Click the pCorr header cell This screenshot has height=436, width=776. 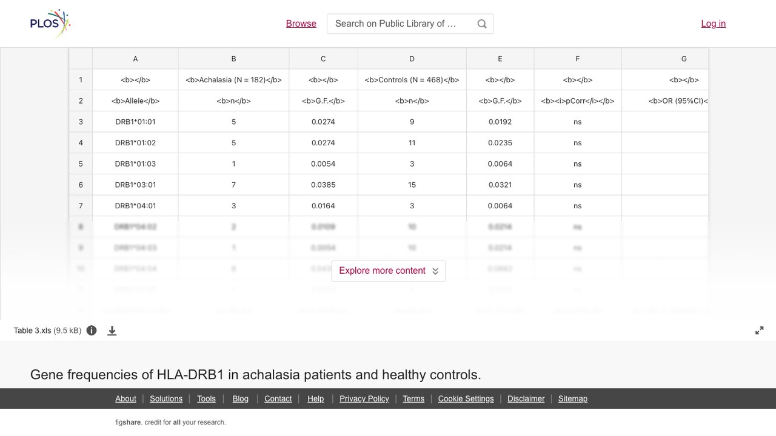pyautogui.click(x=577, y=101)
